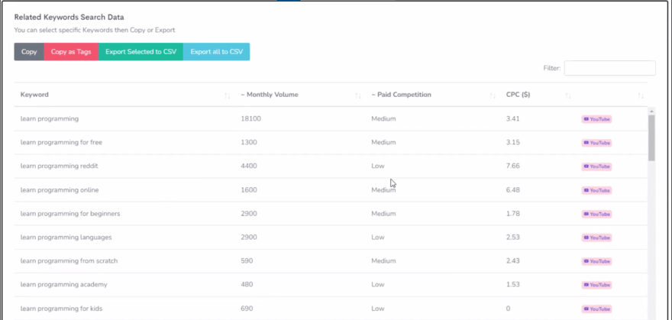
Task: Click CPC value 7.66
Action: coord(512,166)
